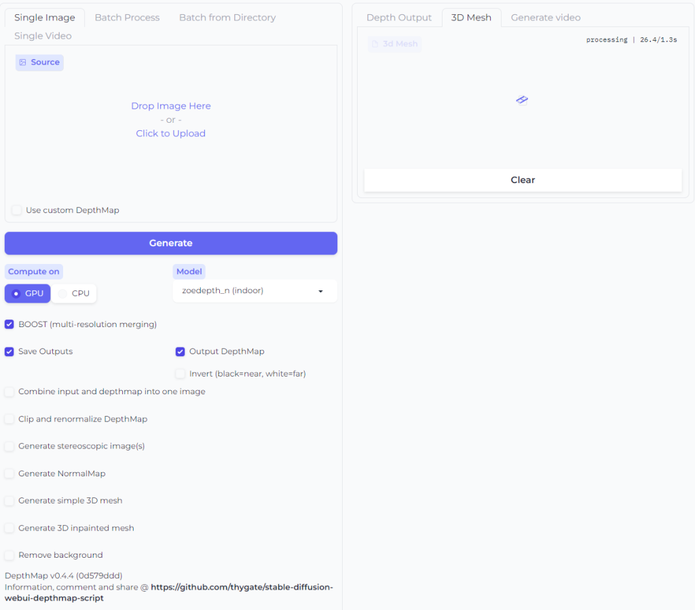Select the 3D Mesh tab
695x610 pixels.
471,18
